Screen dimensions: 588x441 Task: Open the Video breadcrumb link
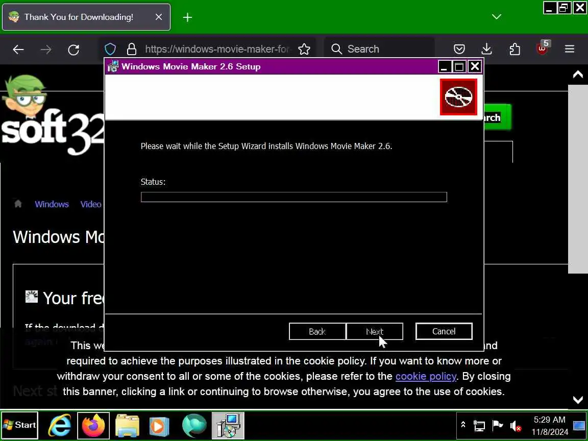(91, 204)
